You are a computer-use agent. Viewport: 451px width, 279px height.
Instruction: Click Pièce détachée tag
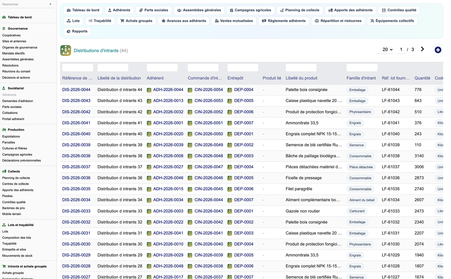tap(361, 167)
